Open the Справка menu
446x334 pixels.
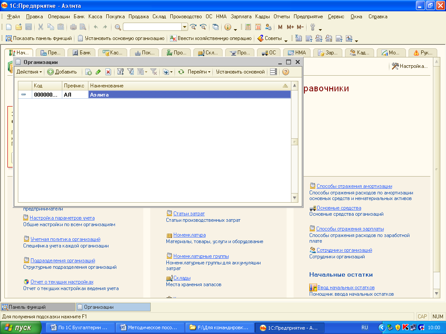(378, 17)
